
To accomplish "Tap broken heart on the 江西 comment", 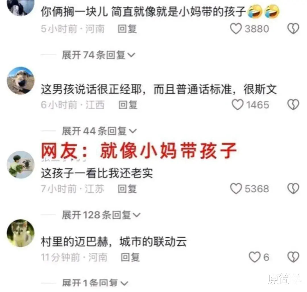I will 293,104.
